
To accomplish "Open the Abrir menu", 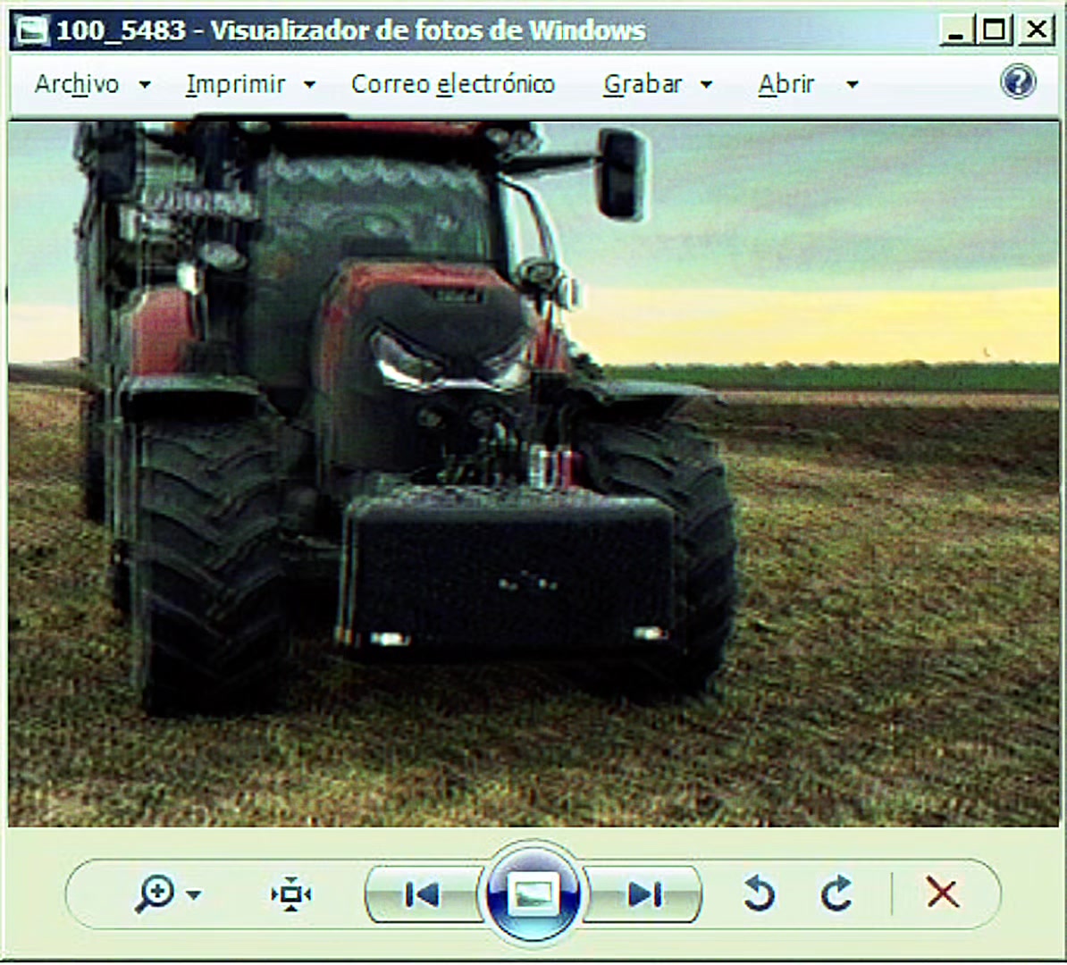I will 786,84.
